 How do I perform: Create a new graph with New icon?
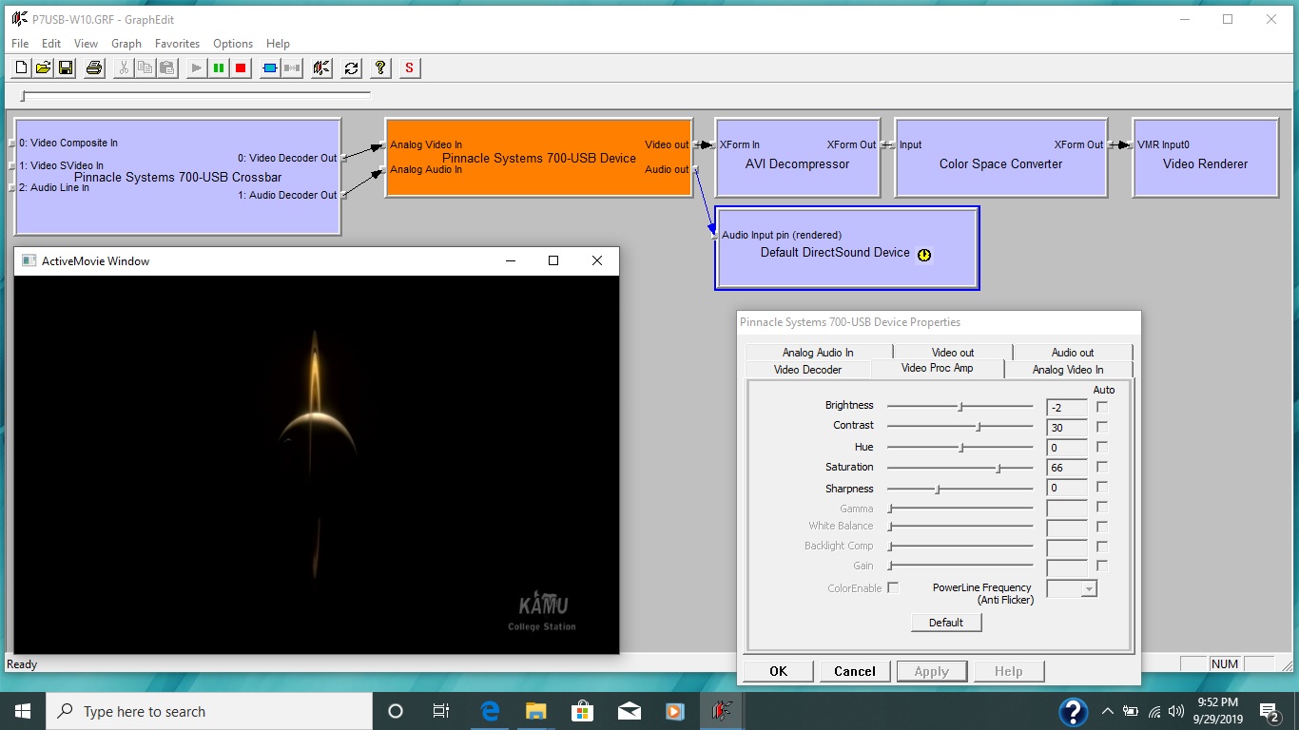[21, 67]
